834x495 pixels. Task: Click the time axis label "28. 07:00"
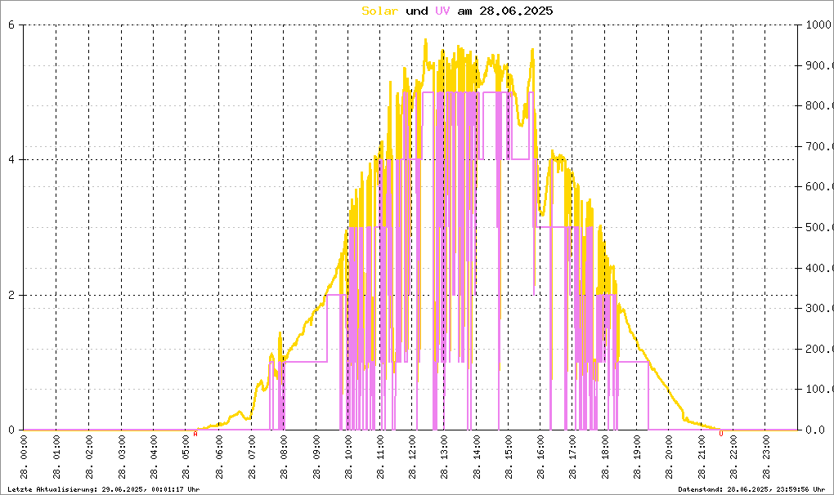(x=251, y=457)
